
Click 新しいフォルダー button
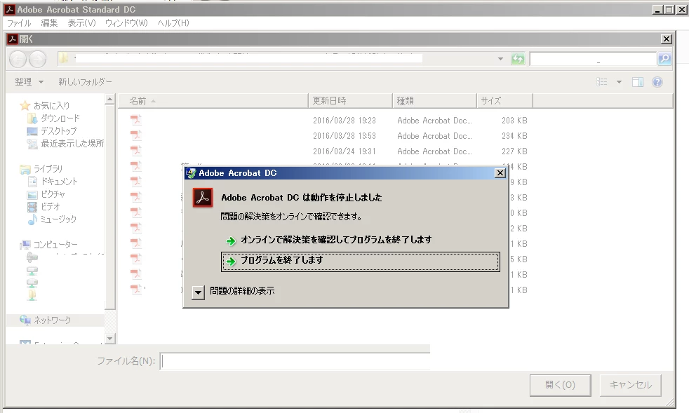point(85,82)
